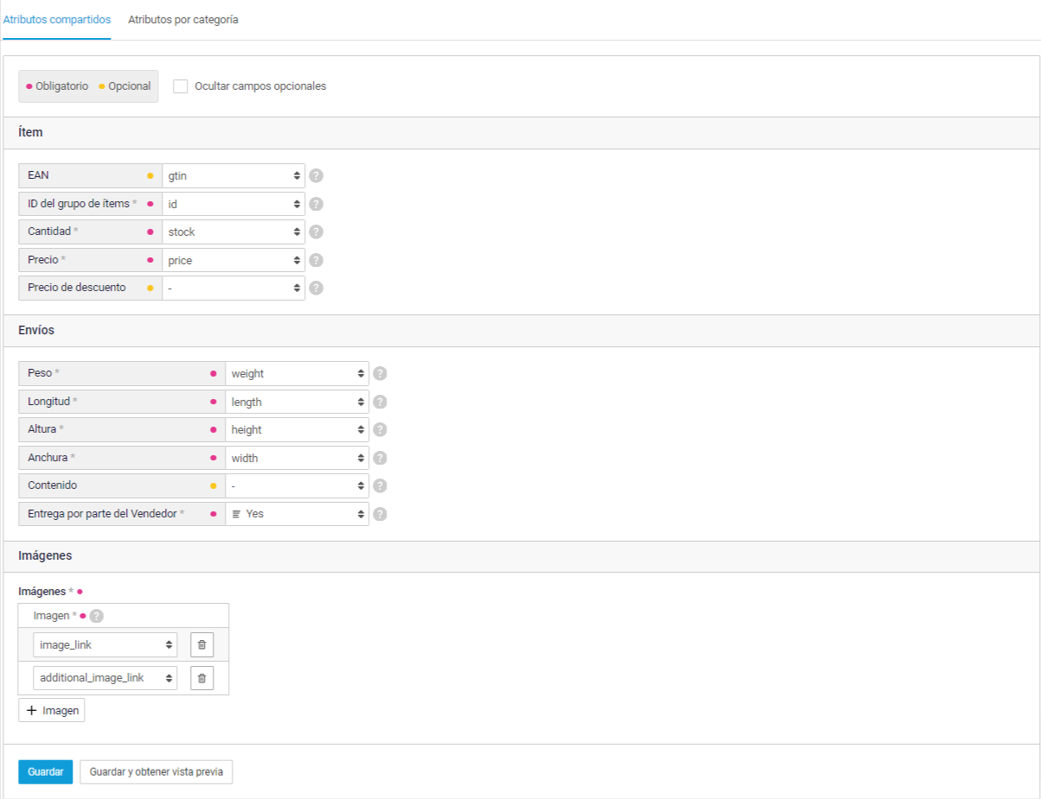1041x799 pixels.
Task: Open help icon for Longitud field
Action: 380,402
